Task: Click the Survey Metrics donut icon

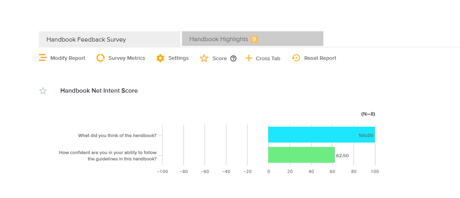Action: pos(101,58)
